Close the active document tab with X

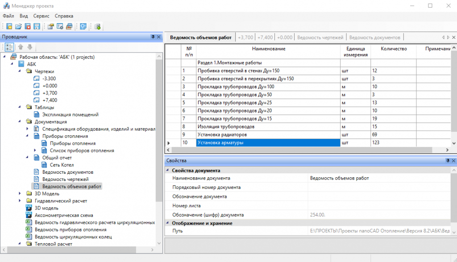coord(453,37)
